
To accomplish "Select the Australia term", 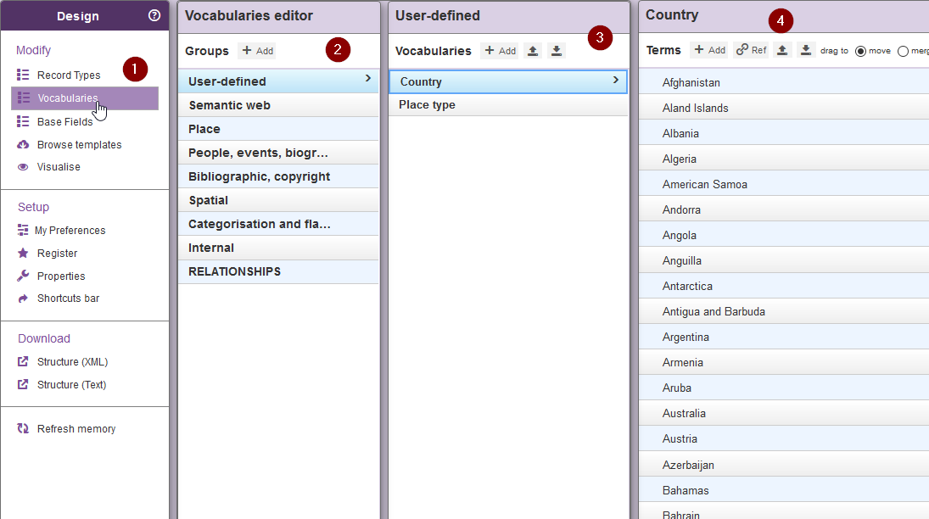I will (684, 414).
